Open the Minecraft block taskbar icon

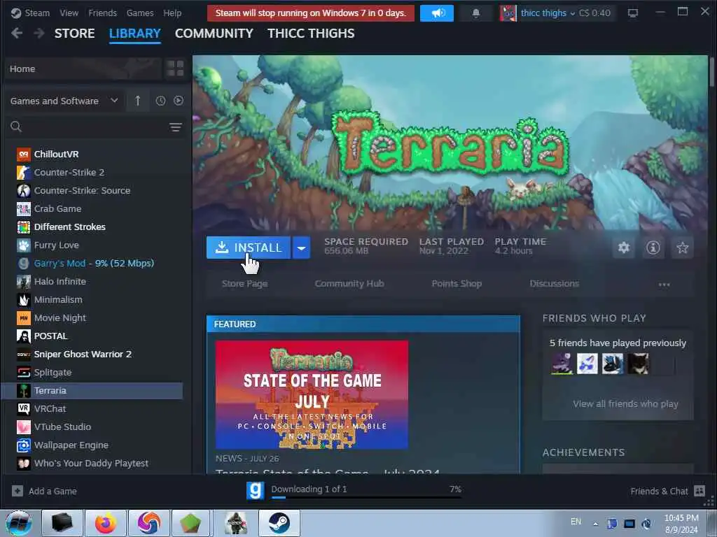pos(190,523)
